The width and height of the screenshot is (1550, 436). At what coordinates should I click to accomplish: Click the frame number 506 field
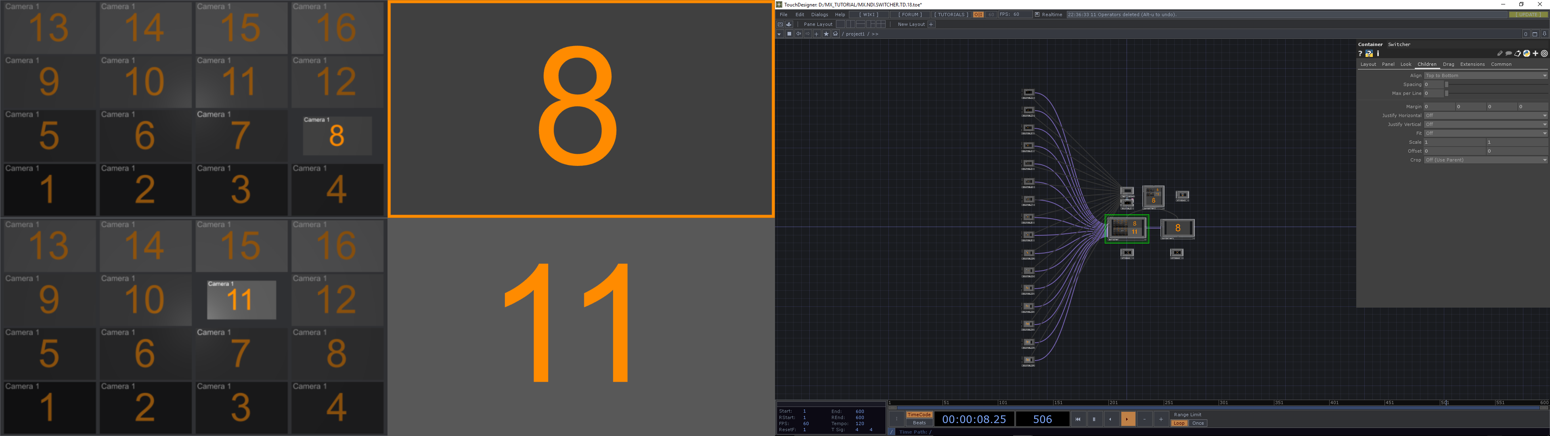tap(1043, 419)
